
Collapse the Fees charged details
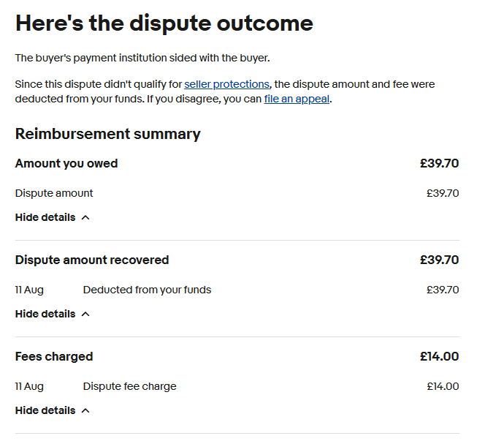pos(45,410)
